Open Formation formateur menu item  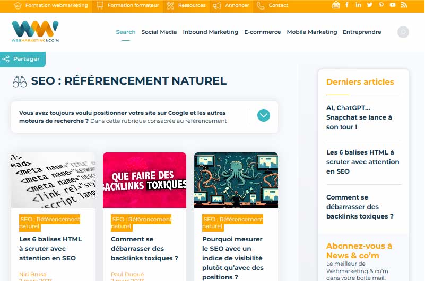click(133, 5)
